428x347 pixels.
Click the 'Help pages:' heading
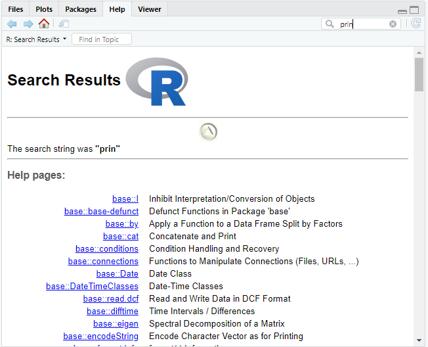36,175
